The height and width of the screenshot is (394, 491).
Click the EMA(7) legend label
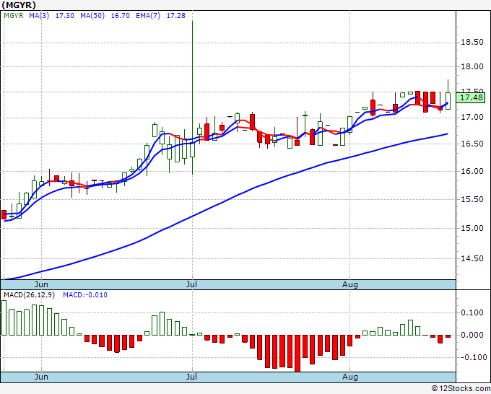point(148,16)
